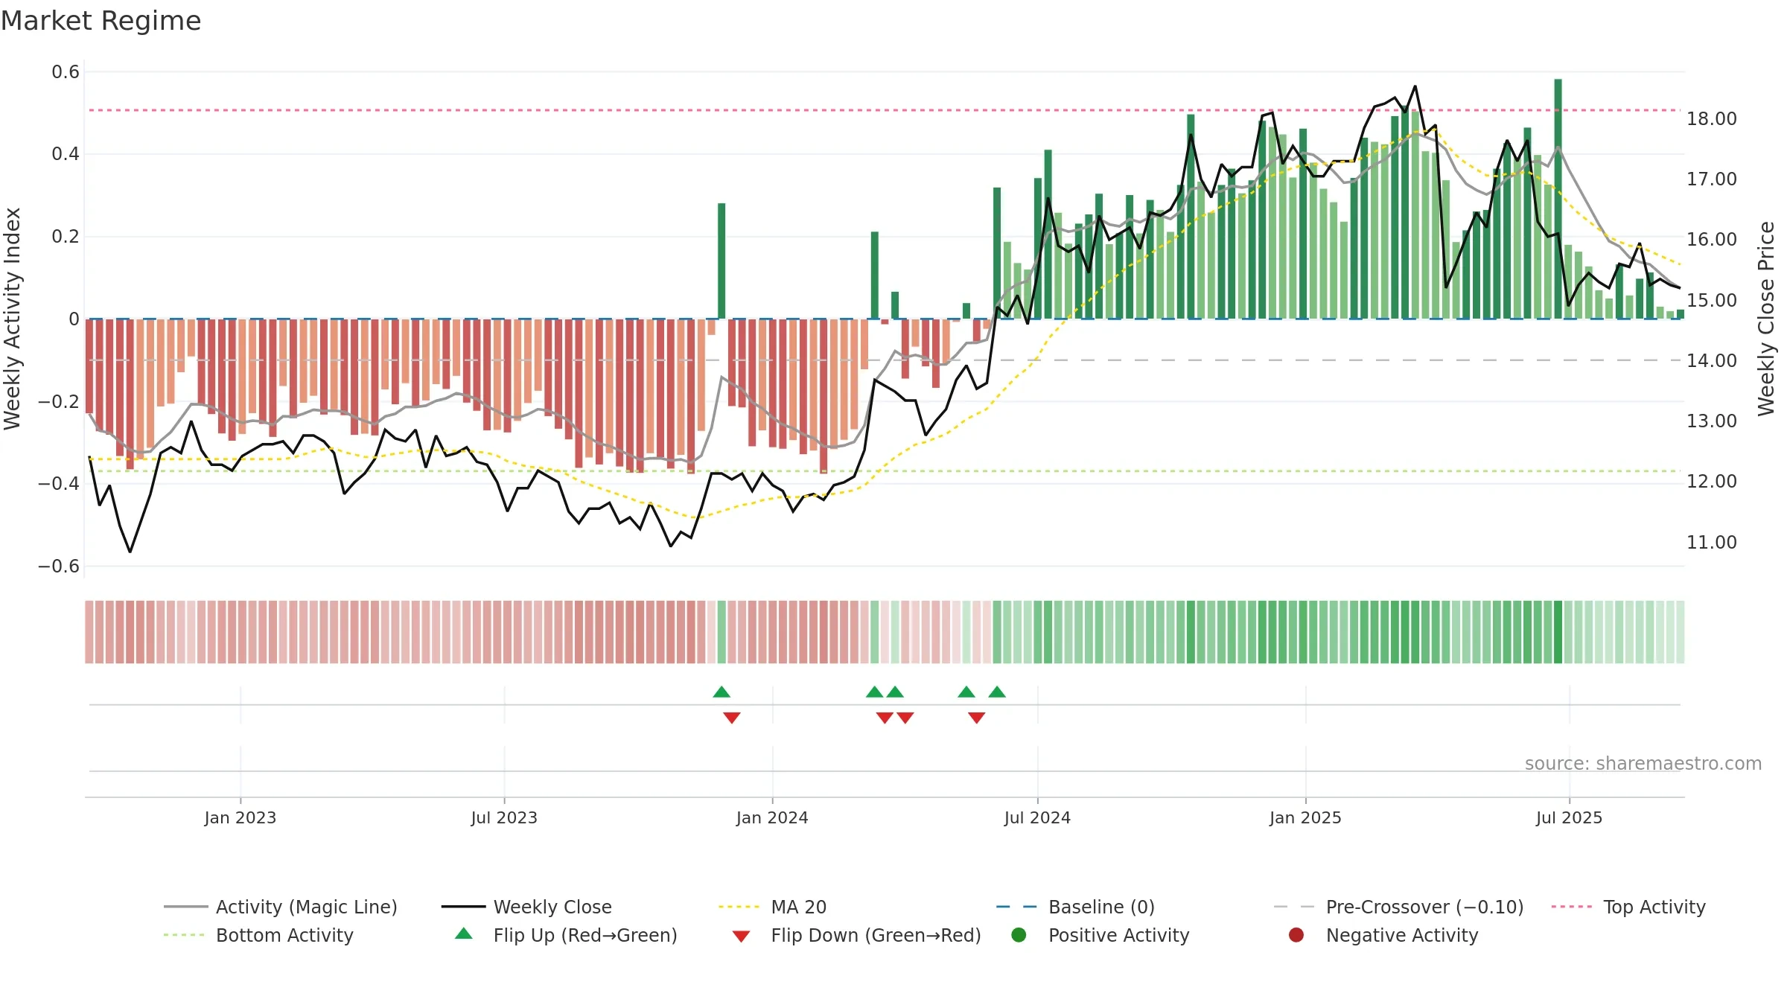Image resolution: width=1787 pixels, height=1005 pixels.
Task: Click the Jul 2025 x-axis label
Action: pyautogui.click(x=1569, y=818)
